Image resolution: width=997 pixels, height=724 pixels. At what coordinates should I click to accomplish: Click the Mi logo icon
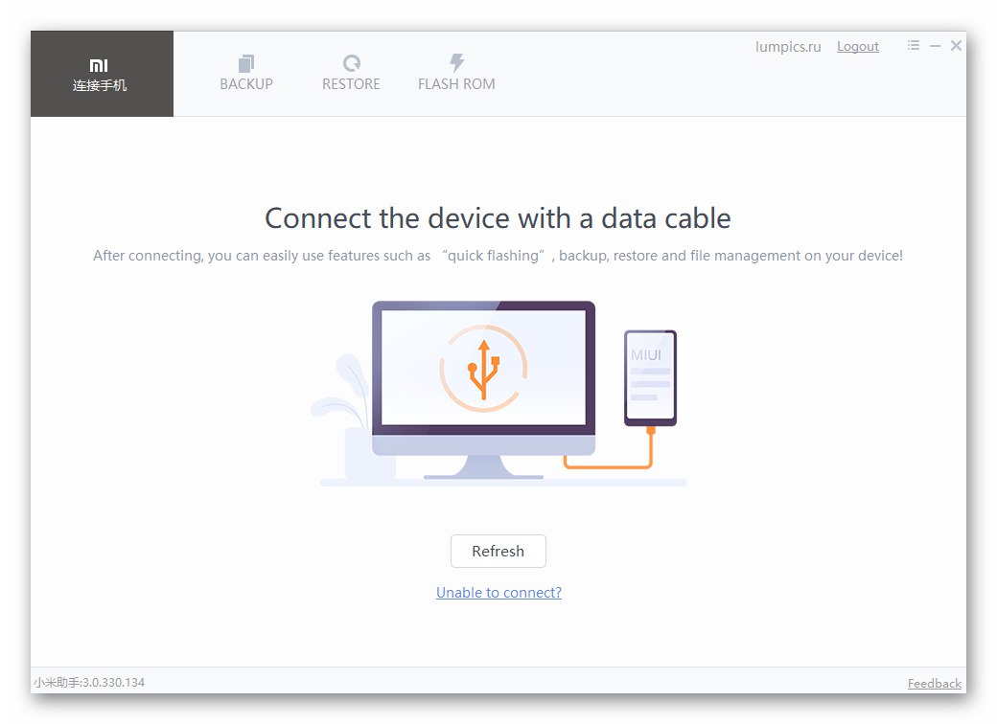coord(99,65)
